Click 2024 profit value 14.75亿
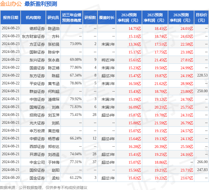Viewport: 209px width, 190px height. (x=135, y=28)
